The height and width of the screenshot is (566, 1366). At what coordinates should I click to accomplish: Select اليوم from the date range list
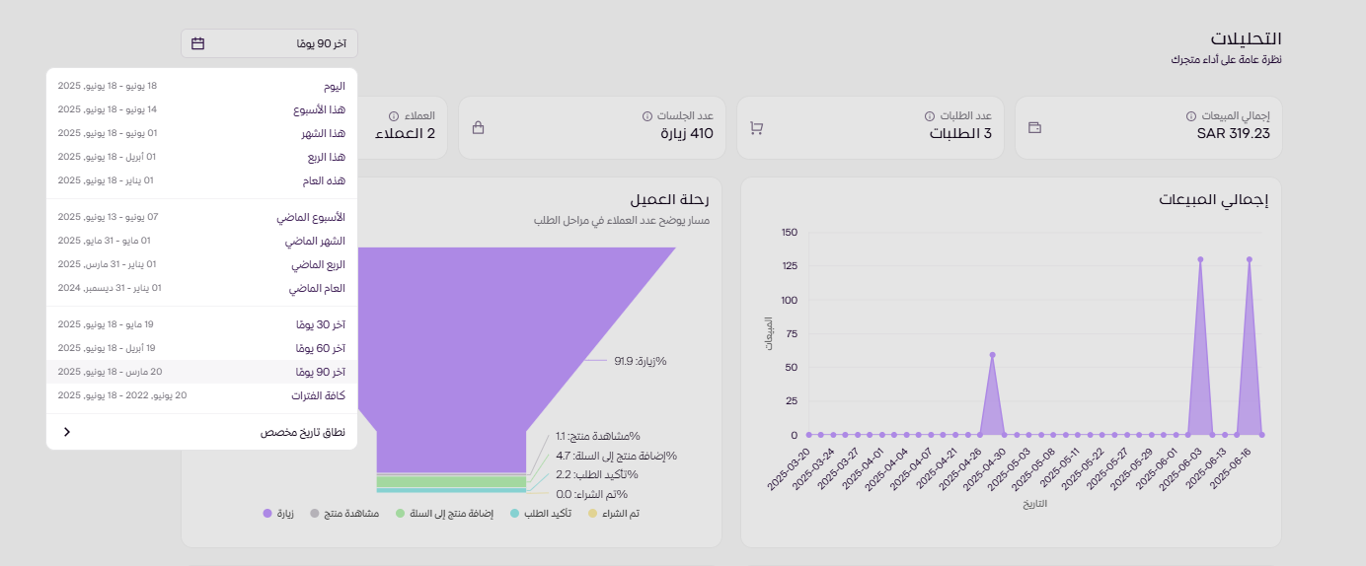(x=336, y=86)
